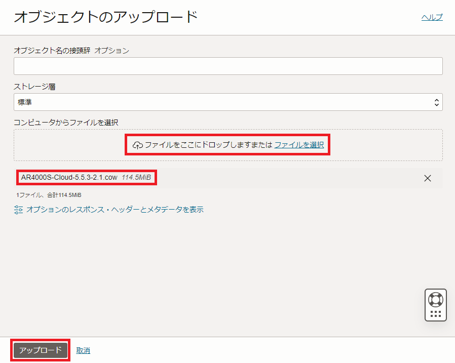Viewport: 455px width, 363px height.
Task: Select the AR4000S-Cloud-5.5.3-2.1.cow file name
Action: pos(69,178)
